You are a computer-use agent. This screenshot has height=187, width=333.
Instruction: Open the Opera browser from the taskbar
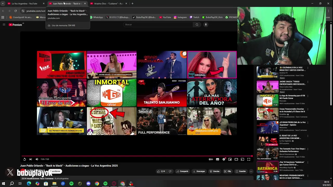[114, 184]
